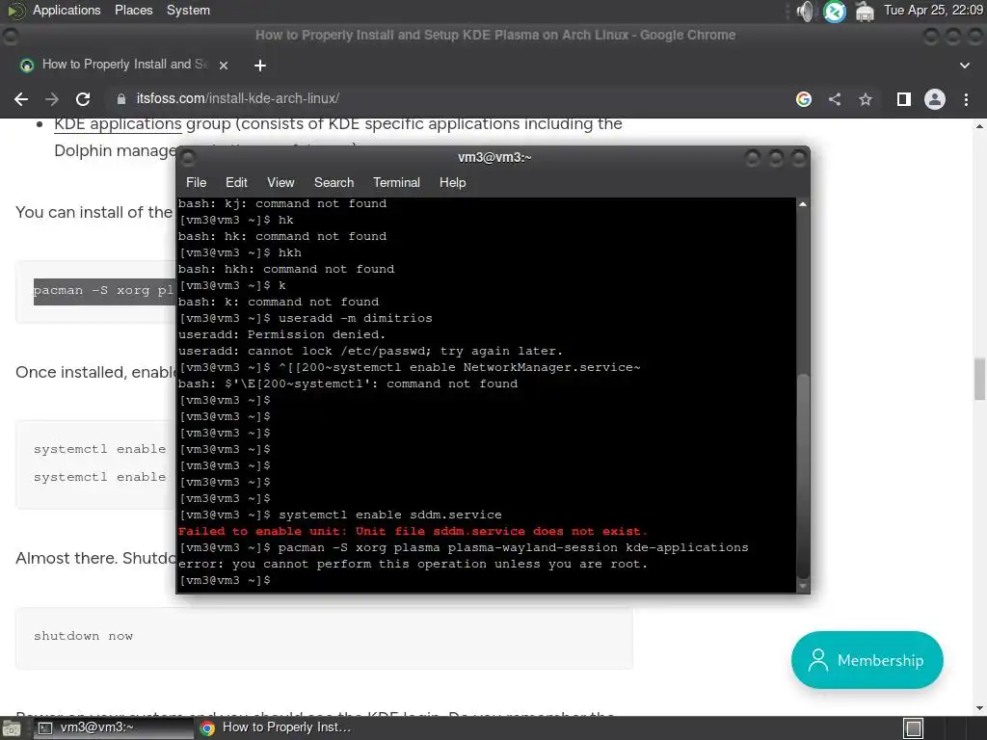Viewport: 987px width, 740px height.
Task: Expand the tab search chevron
Action: click(964, 65)
